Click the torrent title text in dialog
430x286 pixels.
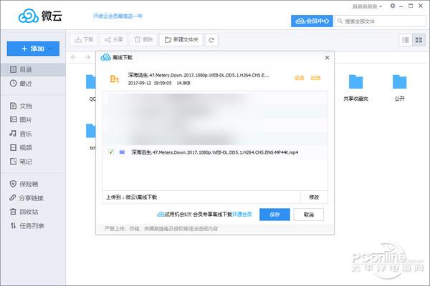tap(199, 75)
